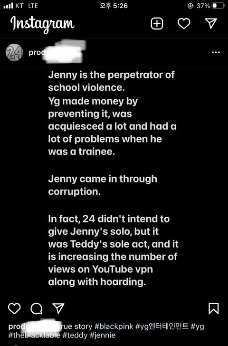The image size is (228, 346).
Task: Open direct messages paper plane icon
Action: (x=211, y=23)
